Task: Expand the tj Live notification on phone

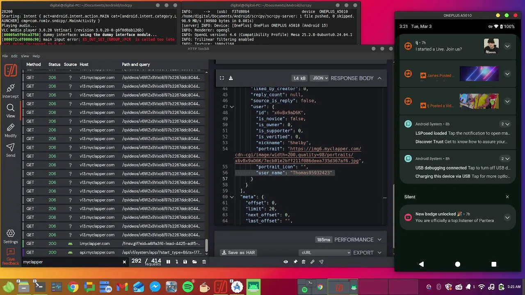Action: (x=507, y=46)
